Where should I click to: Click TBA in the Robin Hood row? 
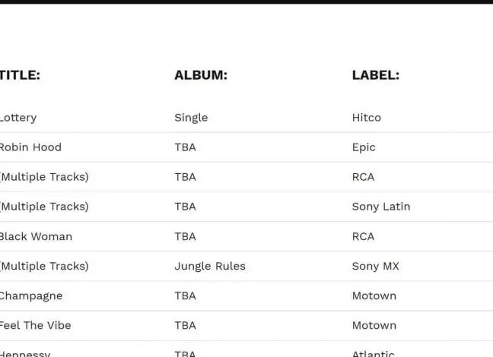pyautogui.click(x=185, y=147)
